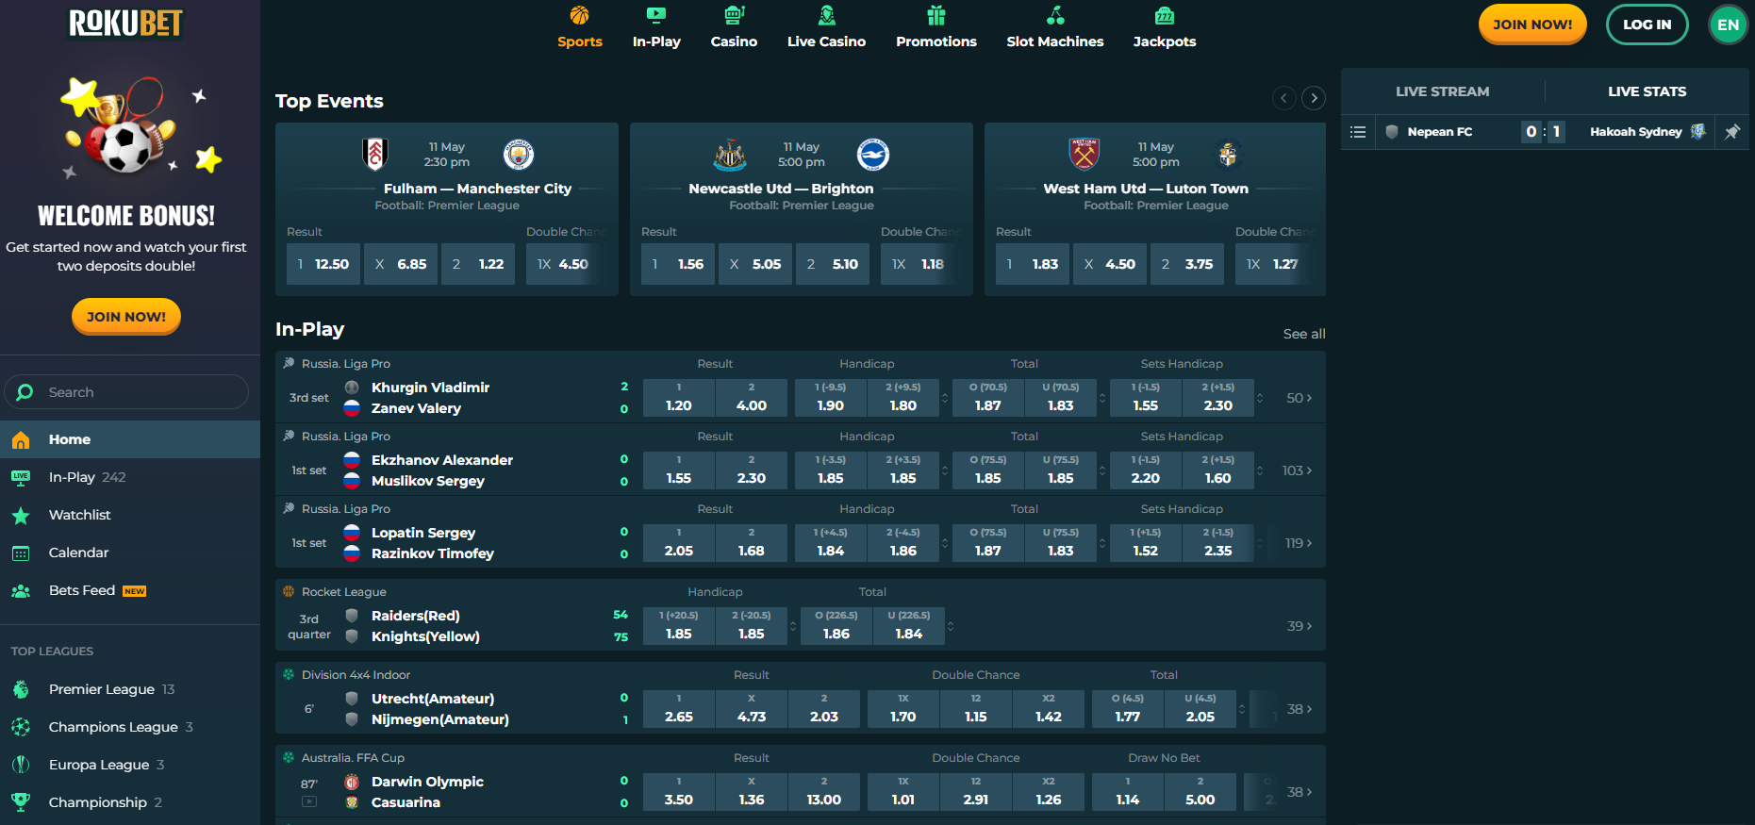Switch to the LIVE STATS tab
The image size is (1755, 825).
[x=1647, y=91]
